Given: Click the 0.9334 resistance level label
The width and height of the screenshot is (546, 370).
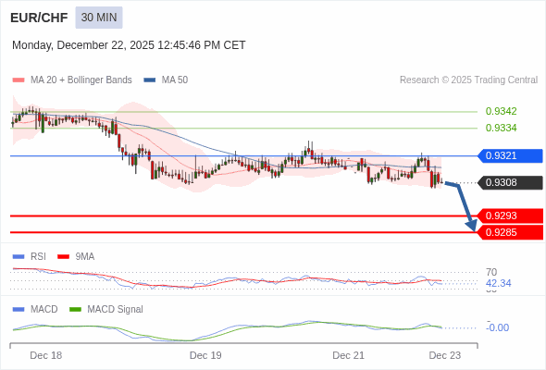Looking at the screenshot, I should click(x=501, y=128).
